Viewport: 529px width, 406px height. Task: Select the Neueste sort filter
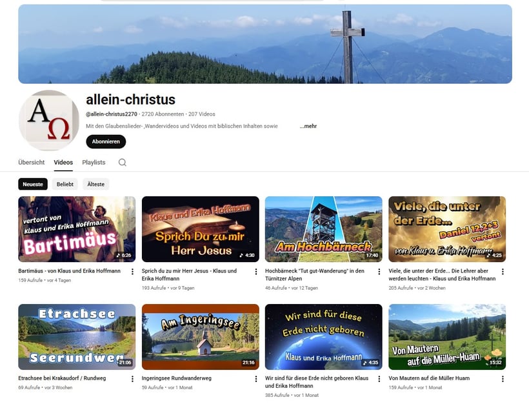(x=33, y=184)
